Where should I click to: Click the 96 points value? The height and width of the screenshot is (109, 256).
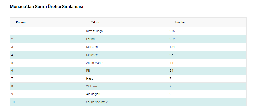coord(171,55)
